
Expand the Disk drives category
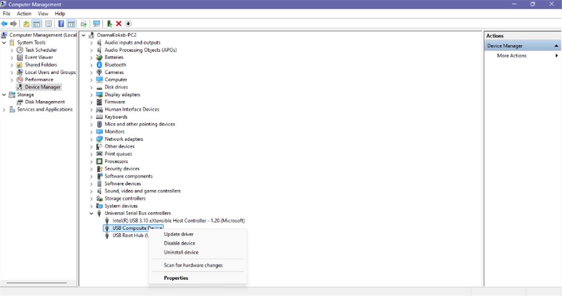[91, 87]
